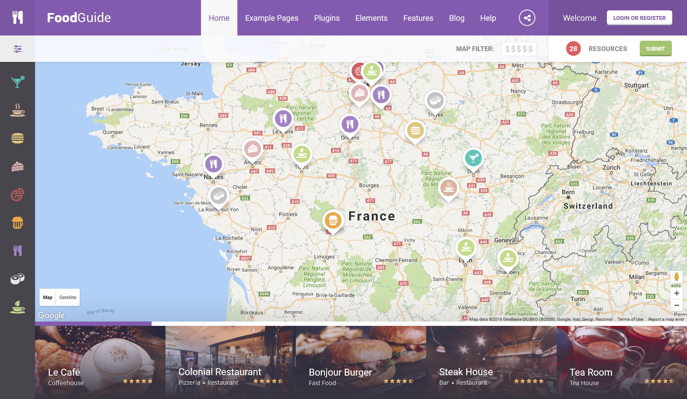The width and height of the screenshot is (687, 399).
Task: Select the tea house category in sidebar
Action: (x=17, y=307)
